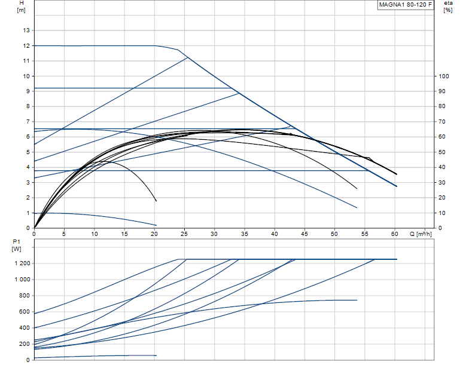This screenshot has width=463, height=365.
Task: Select the 400 tick on power axis
Action: (23, 328)
